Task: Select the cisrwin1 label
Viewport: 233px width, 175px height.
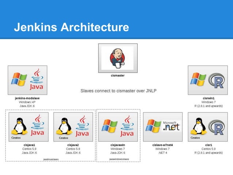Action: pos(209,98)
